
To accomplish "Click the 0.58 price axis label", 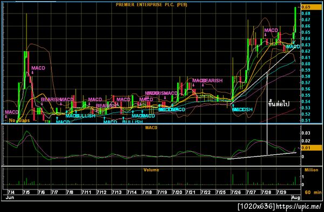I will 306,76.
